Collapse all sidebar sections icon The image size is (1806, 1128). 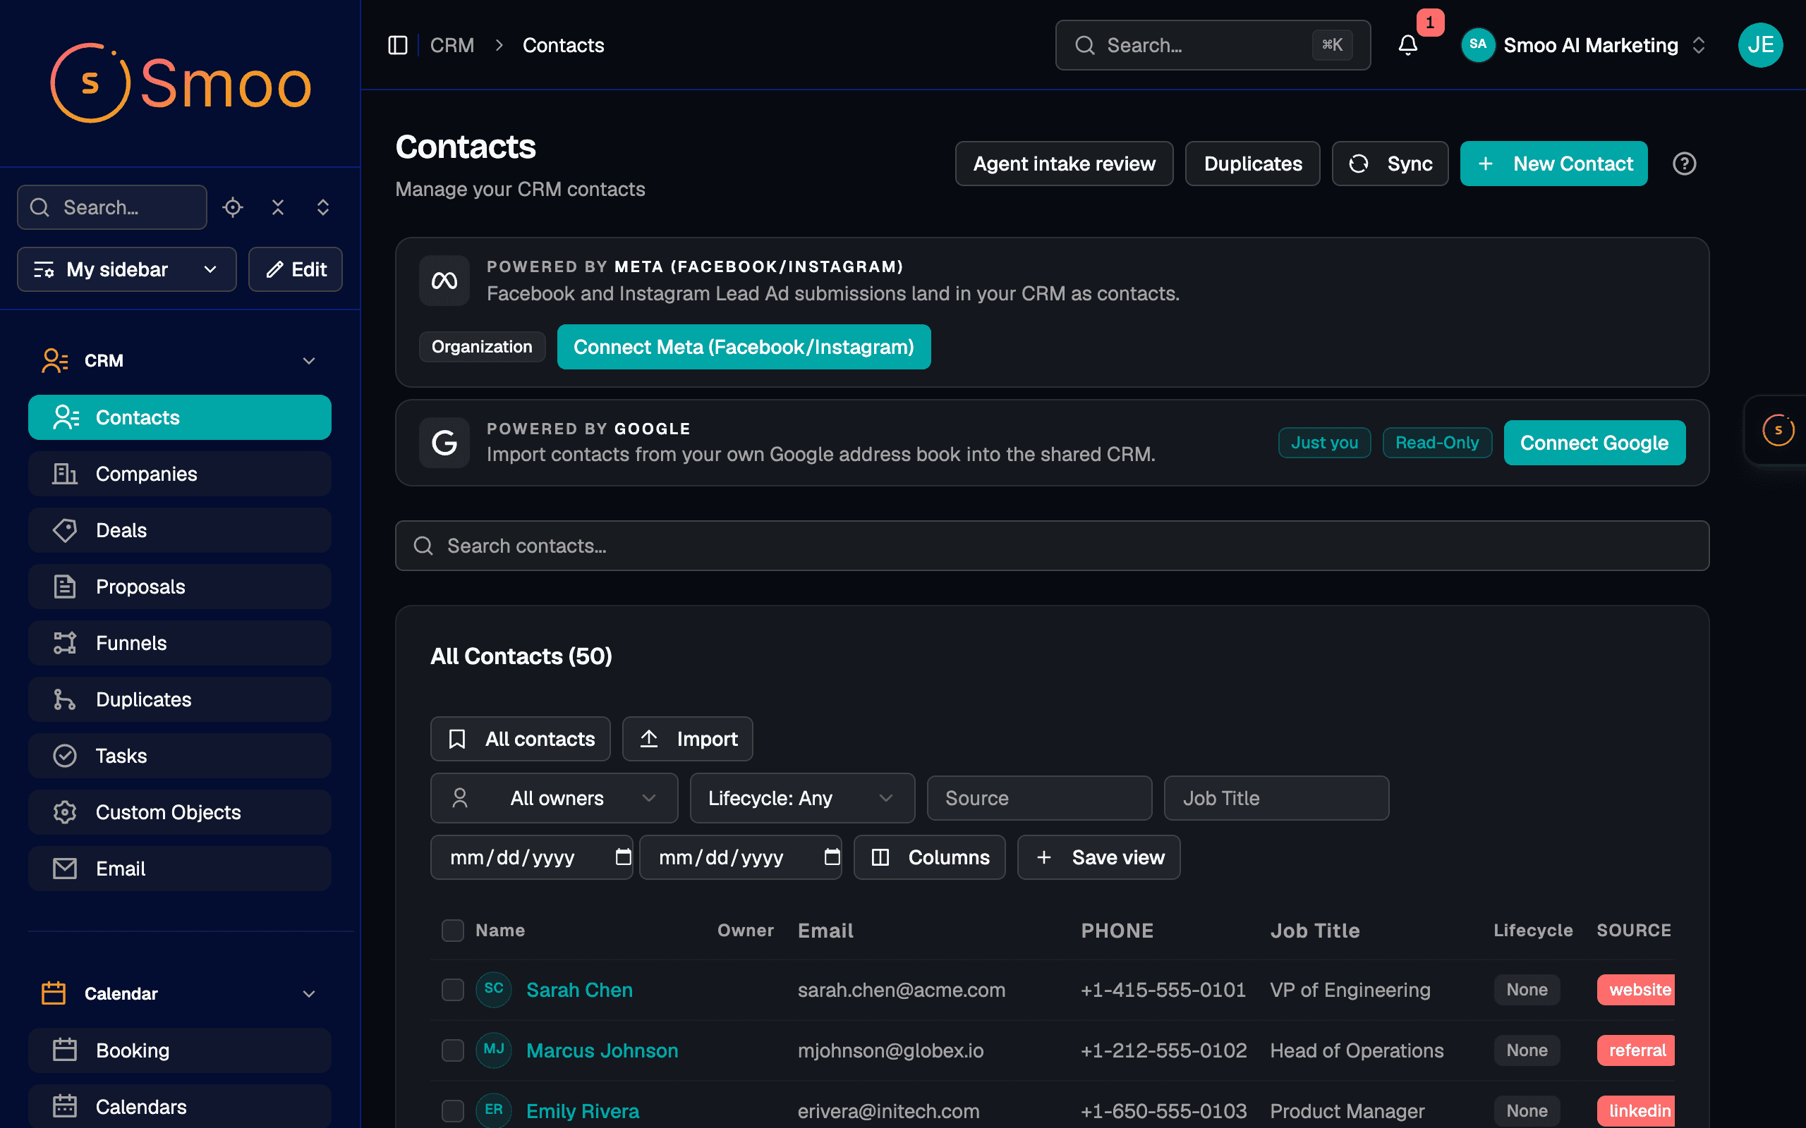click(x=278, y=207)
